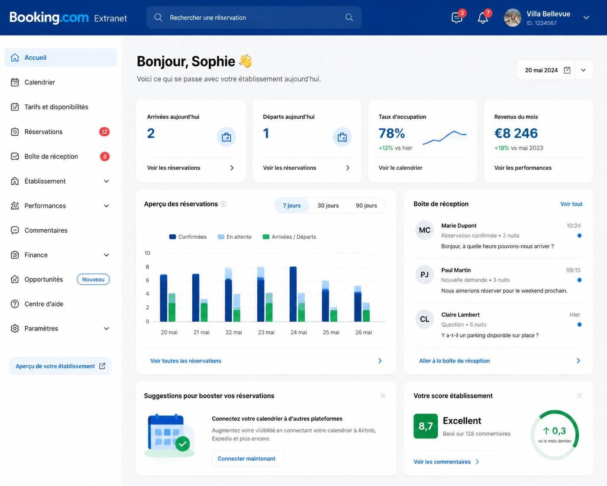607x486 pixels.
Task: Open Commentaires in sidebar
Action: point(61,230)
